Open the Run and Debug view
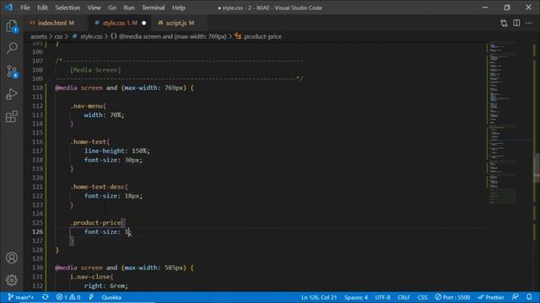The image size is (540, 303). click(x=12, y=93)
